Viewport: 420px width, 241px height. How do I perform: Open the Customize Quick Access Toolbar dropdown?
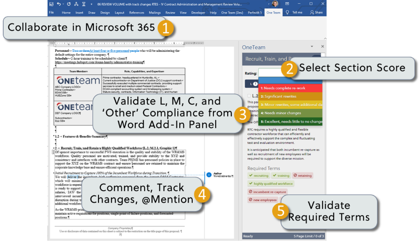point(91,4)
